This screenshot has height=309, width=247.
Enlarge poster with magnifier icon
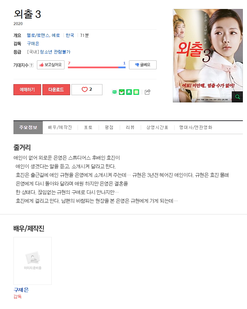click(237, 97)
